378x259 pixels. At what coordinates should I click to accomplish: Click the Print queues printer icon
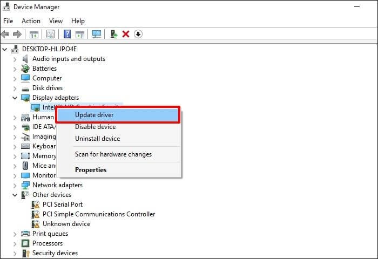pyautogui.click(x=25, y=234)
